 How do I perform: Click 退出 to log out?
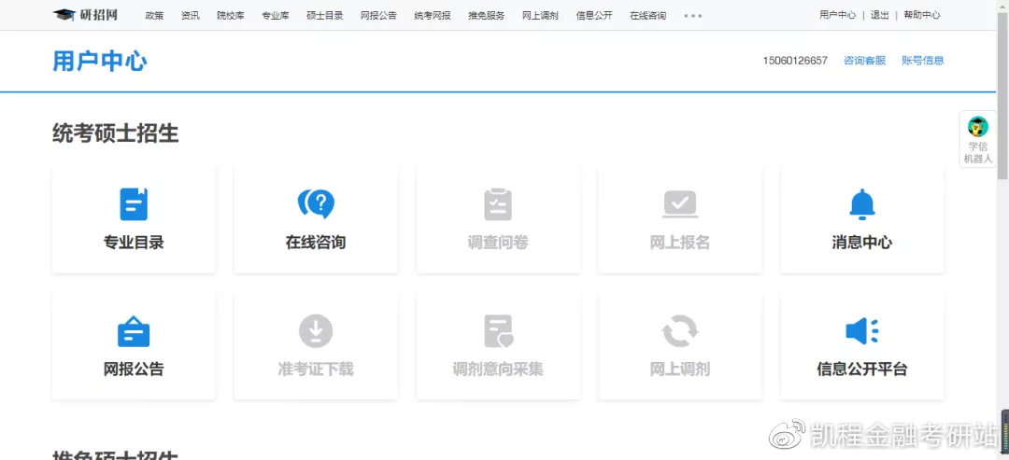tap(879, 15)
